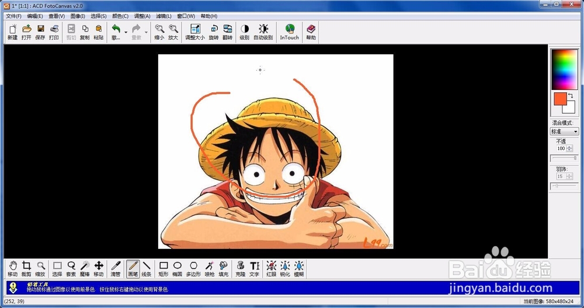Viewport: 584px width, 308px height.
Task: Open the 编辑(E) menu
Action: pyautogui.click(x=34, y=16)
